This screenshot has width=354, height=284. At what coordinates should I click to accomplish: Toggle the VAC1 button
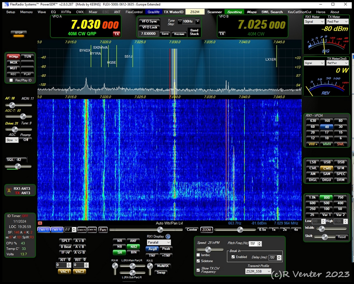[x=65, y=271]
